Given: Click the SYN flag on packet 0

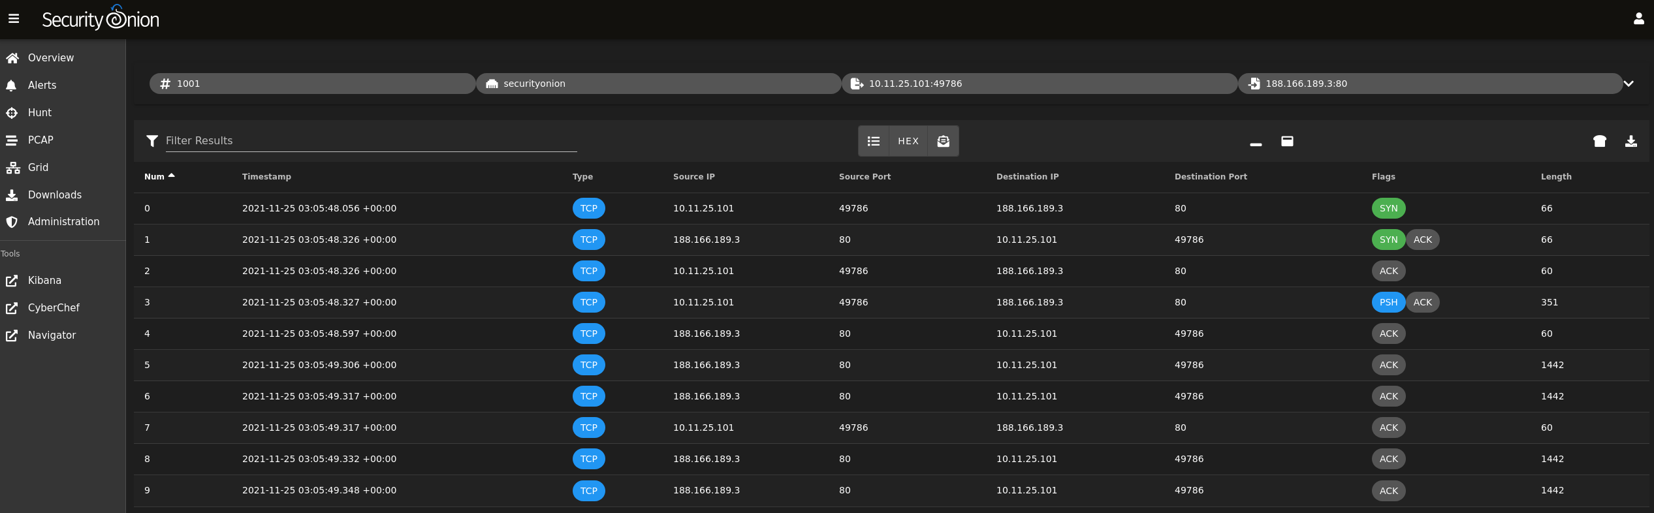Looking at the screenshot, I should (1388, 208).
